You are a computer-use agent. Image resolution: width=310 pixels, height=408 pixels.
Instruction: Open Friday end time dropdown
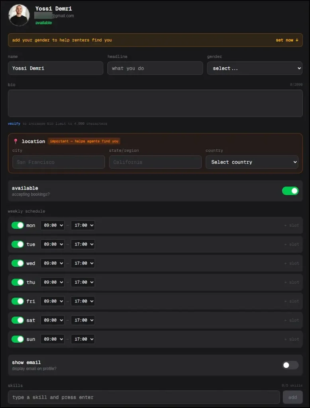coord(83,301)
